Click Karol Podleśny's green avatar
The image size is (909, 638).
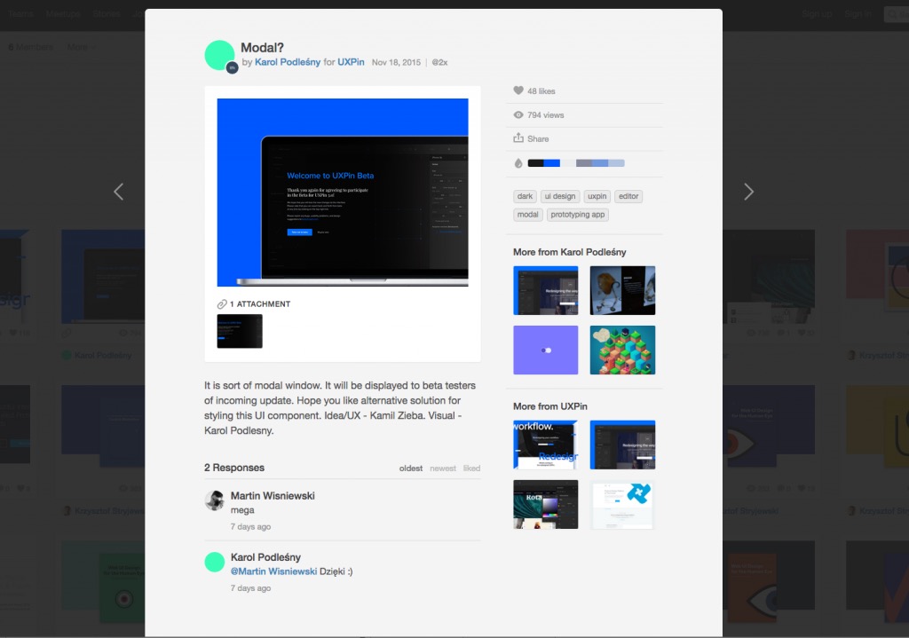[x=219, y=54]
